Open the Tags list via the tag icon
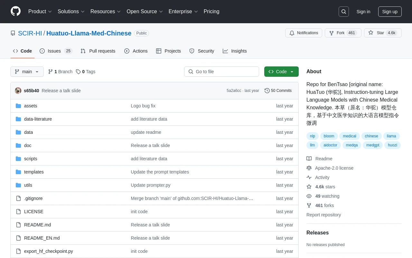This screenshot has width=412, height=258. click(x=78, y=72)
